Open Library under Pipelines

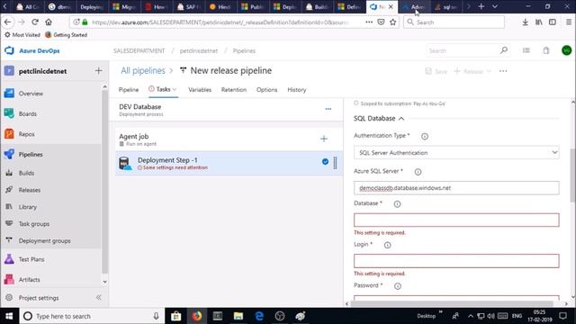[28, 207]
